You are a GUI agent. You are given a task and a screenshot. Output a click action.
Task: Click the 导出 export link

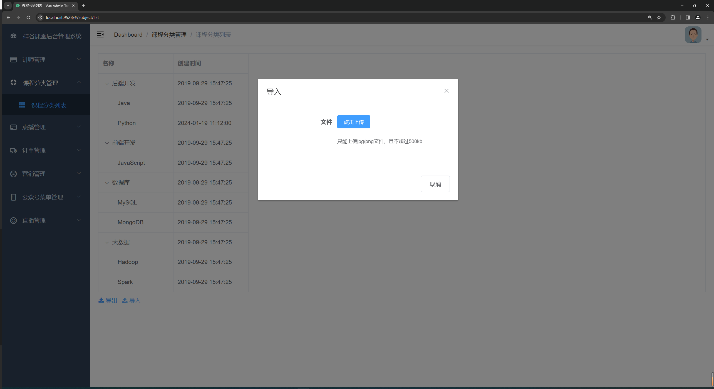click(108, 300)
